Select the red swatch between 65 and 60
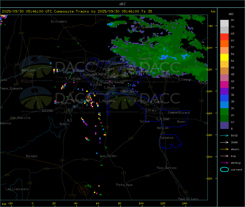The height and width of the screenshot is (207, 245). pos(224,37)
